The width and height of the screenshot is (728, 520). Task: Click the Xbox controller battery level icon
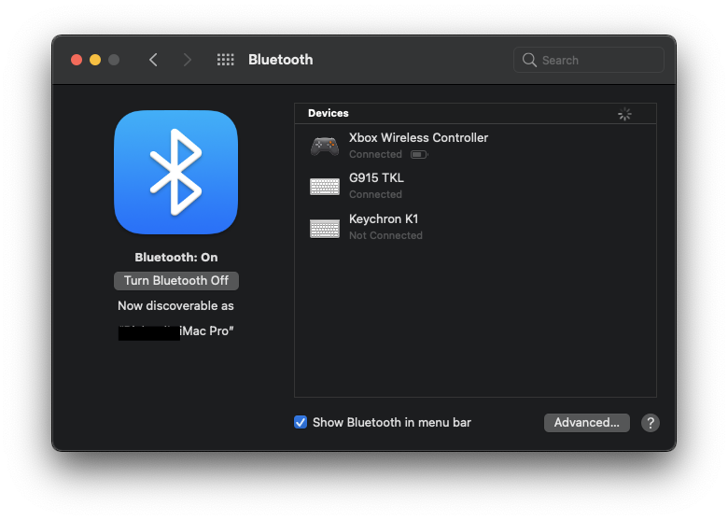click(x=418, y=155)
